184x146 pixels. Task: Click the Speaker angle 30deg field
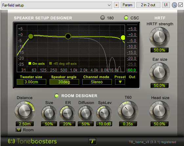[64, 82]
